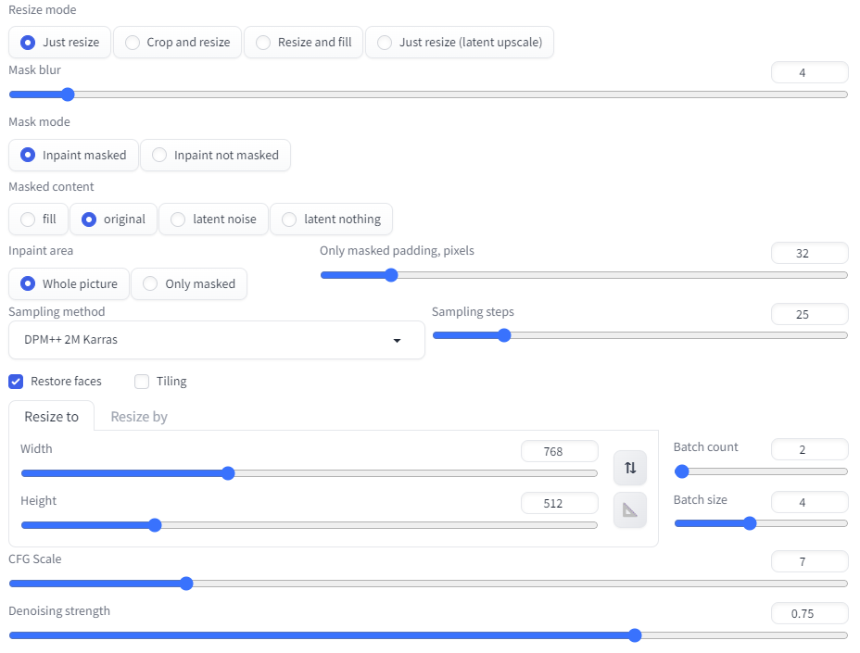Click the Height value field showing 512
The width and height of the screenshot is (860, 653).
[x=560, y=503]
